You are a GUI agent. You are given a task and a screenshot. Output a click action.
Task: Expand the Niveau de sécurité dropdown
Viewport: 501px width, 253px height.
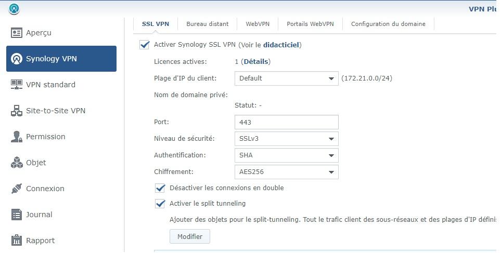[287, 139]
